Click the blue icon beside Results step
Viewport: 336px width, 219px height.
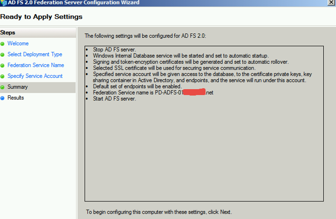pyautogui.click(x=3, y=98)
